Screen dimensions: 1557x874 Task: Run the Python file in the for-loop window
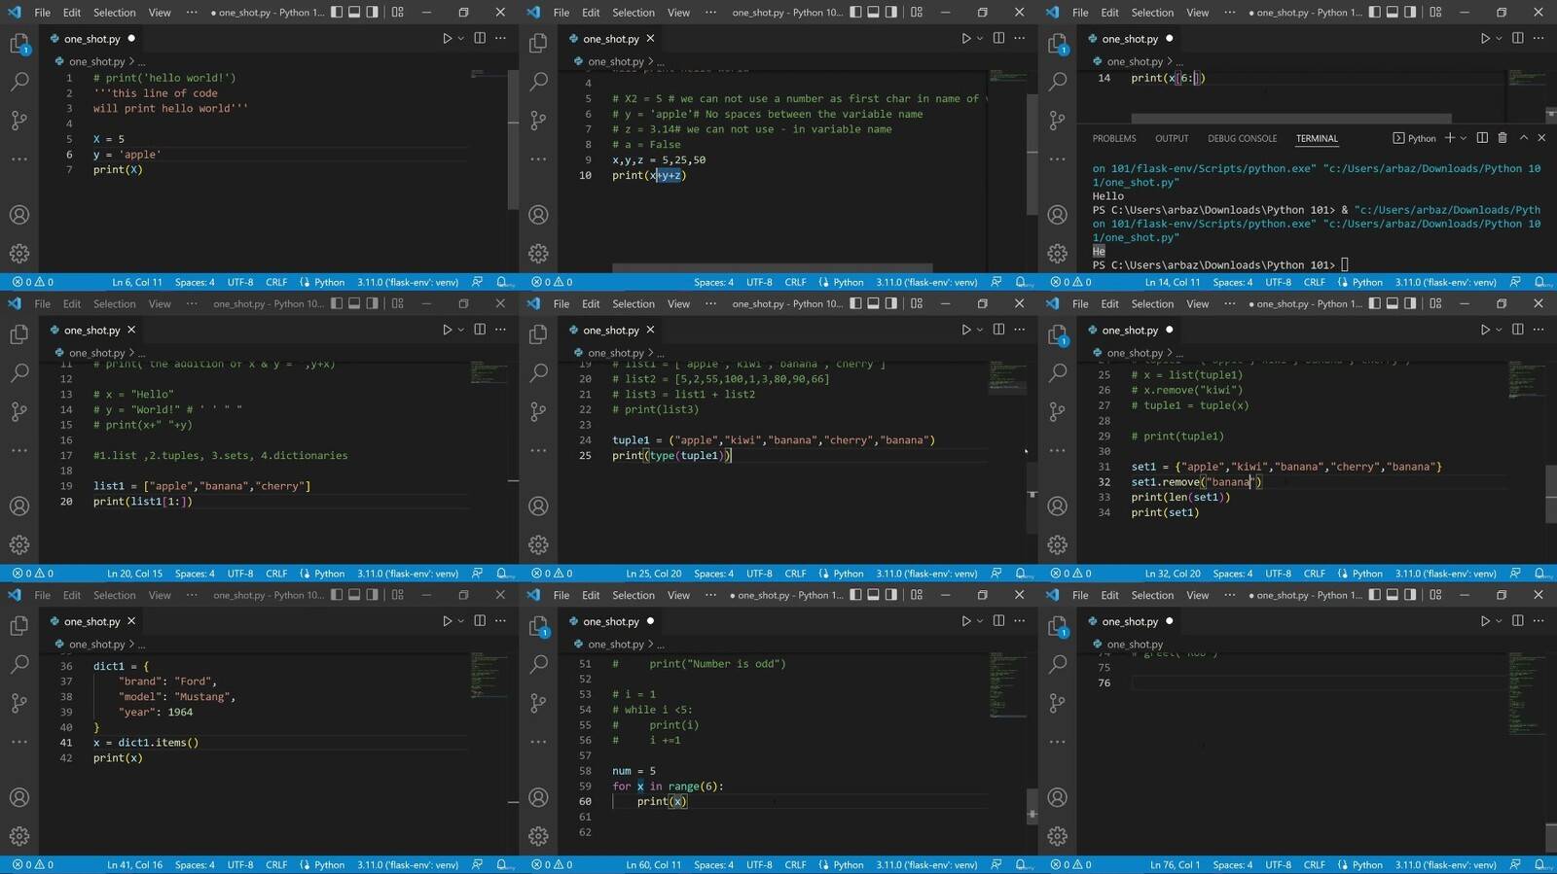coord(965,621)
